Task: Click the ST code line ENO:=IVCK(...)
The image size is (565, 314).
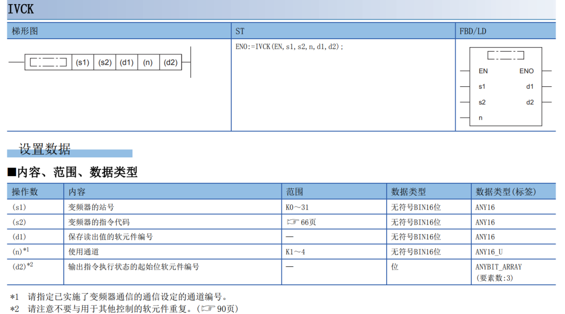Action: [289, 46]
